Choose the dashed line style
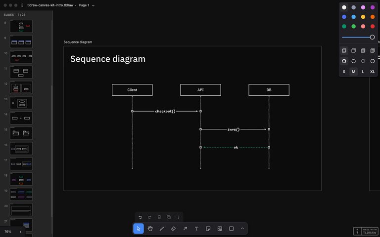Viewport: 380px width, 237px height. (354, 61)
